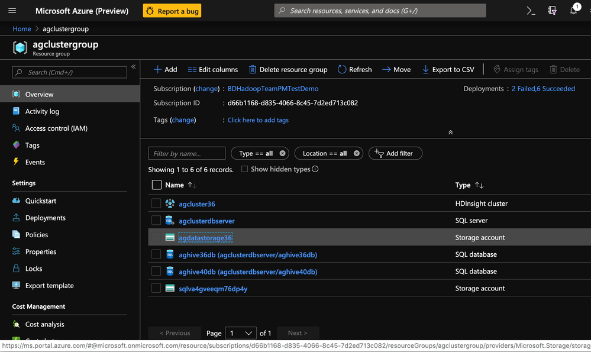Focus the Filter by name field

(186, 153)
